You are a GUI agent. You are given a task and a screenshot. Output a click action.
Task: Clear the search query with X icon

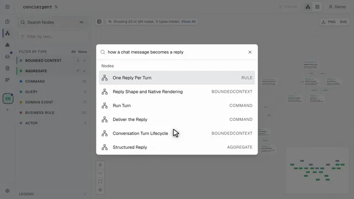(x=250, y=52)
